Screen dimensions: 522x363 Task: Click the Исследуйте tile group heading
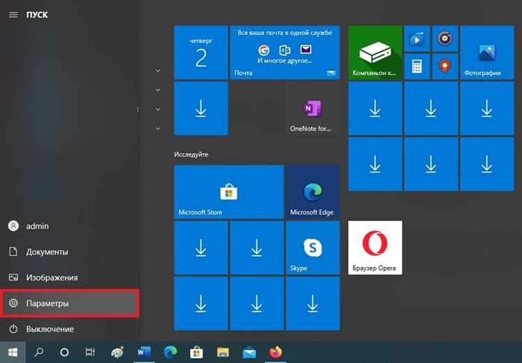(x=191, y=154)
